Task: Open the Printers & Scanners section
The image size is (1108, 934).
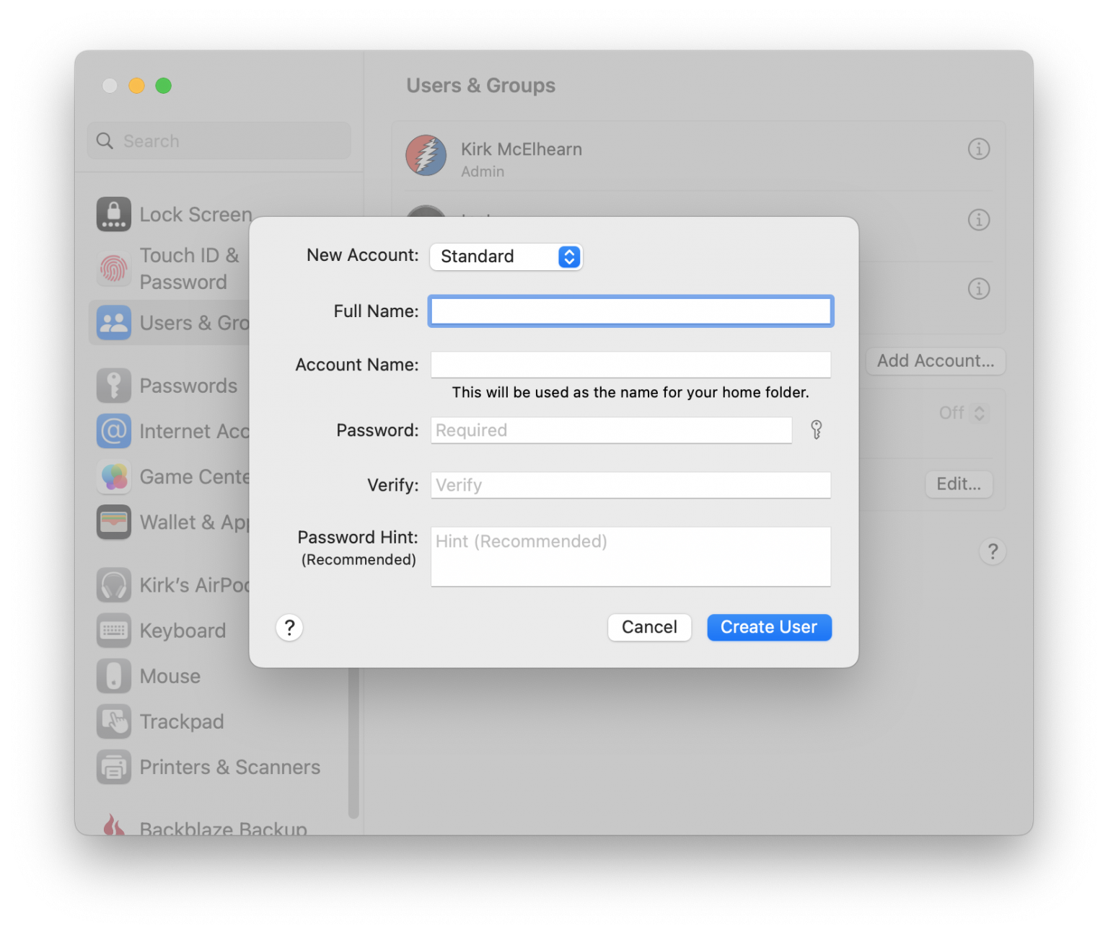Action: 113,767
